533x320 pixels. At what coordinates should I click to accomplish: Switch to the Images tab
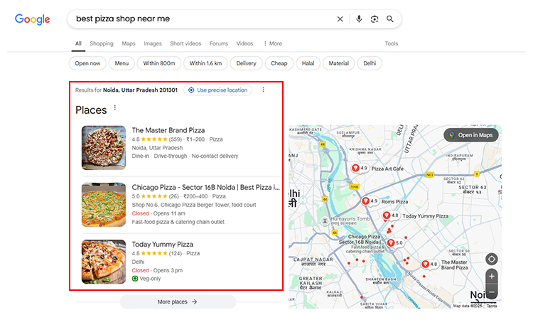(x=153, y=43)
